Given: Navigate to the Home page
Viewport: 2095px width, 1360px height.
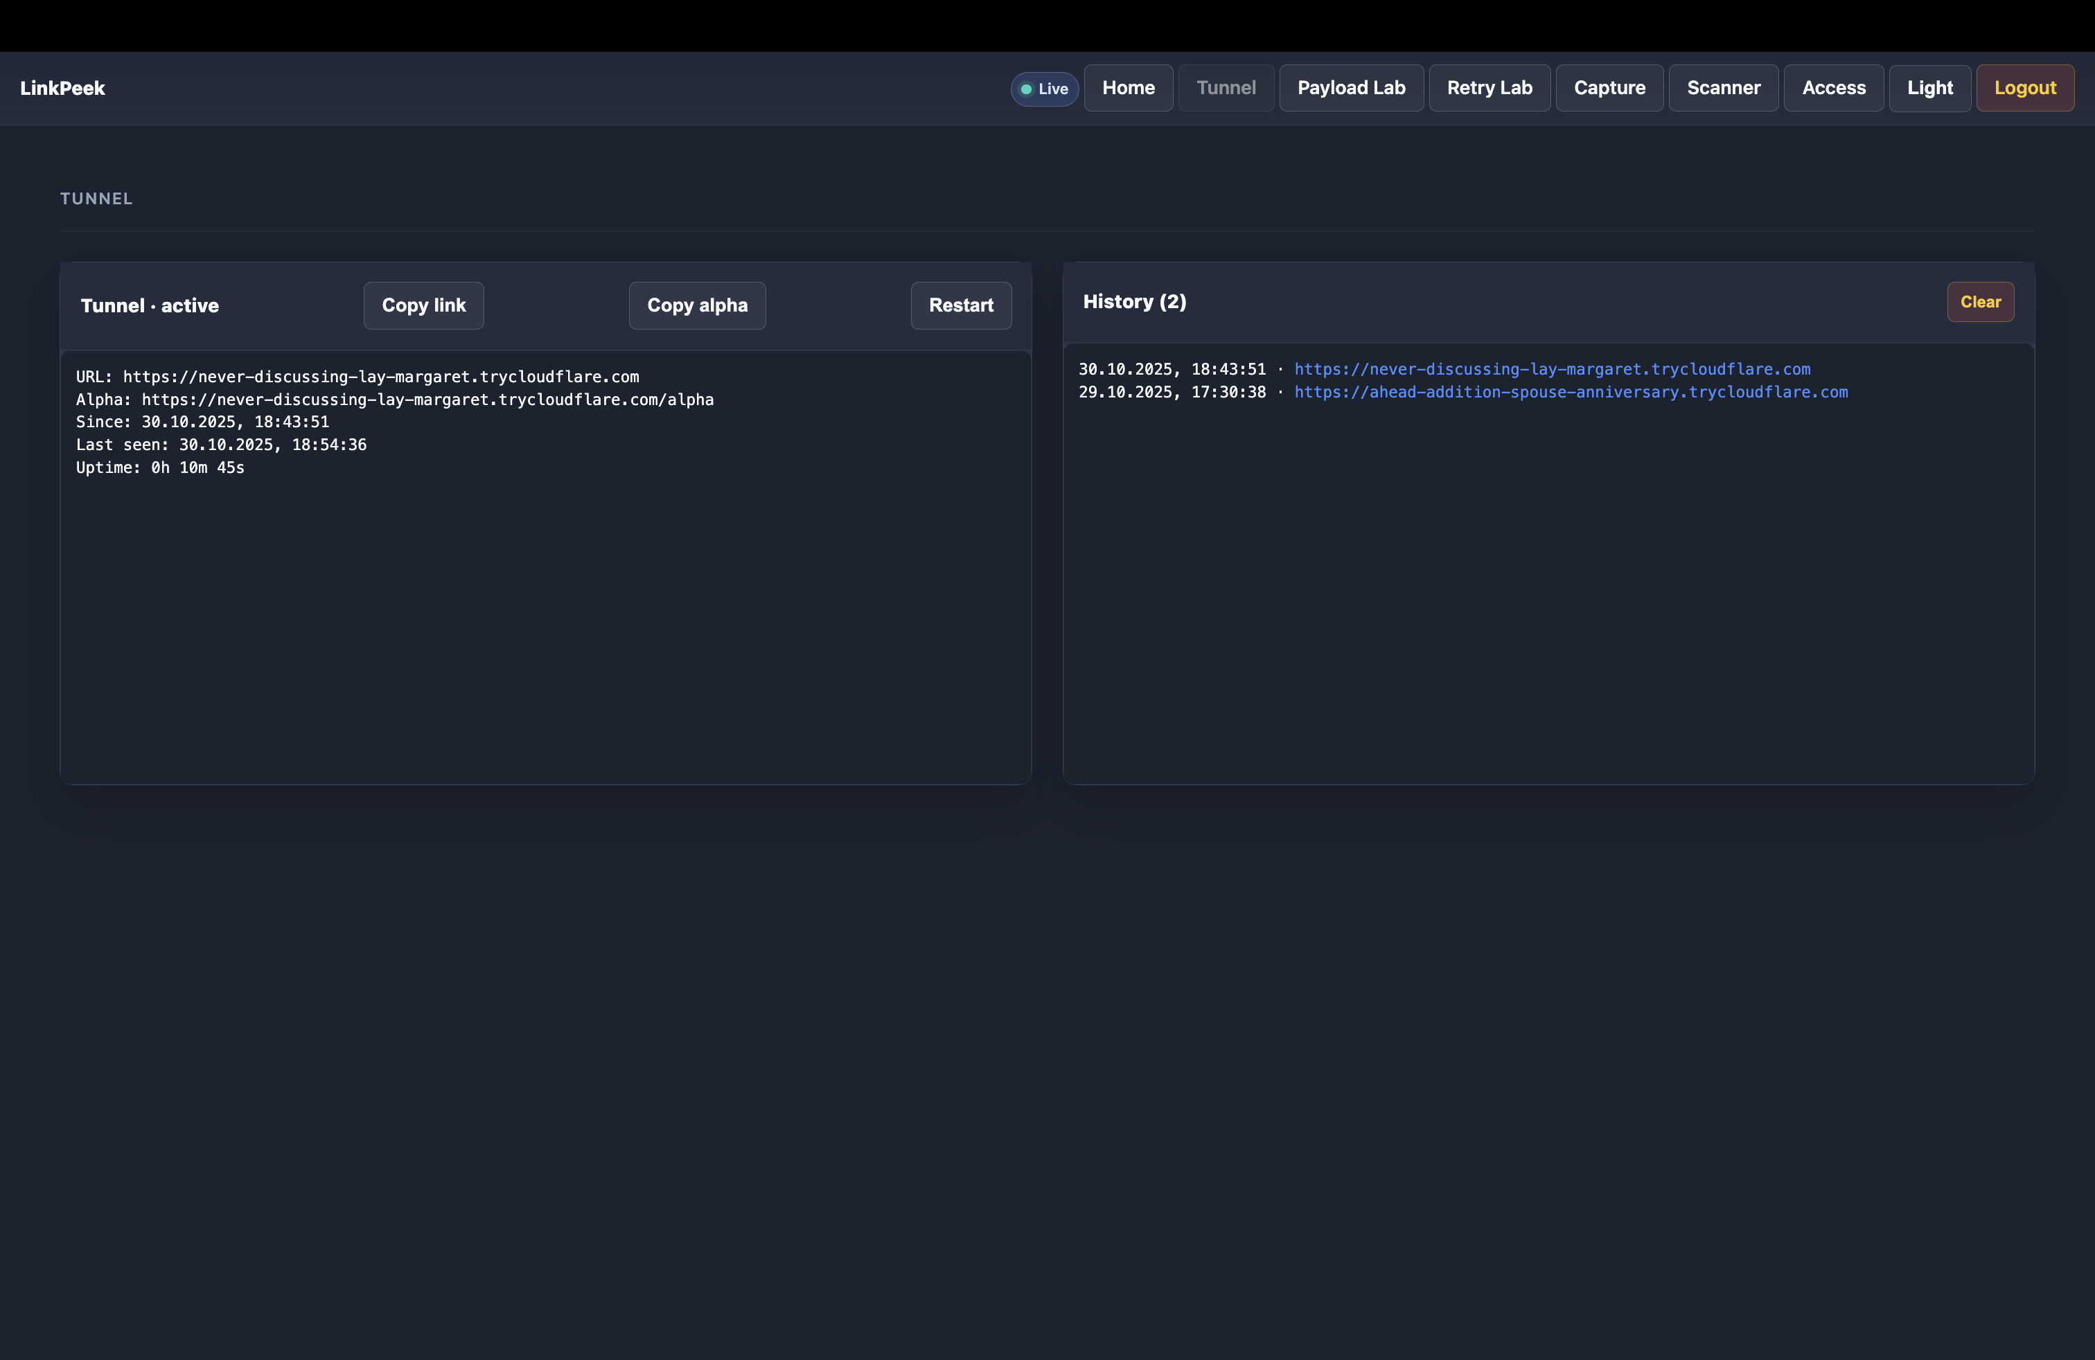Looking at the screenshot, I should coord(1129,88).
